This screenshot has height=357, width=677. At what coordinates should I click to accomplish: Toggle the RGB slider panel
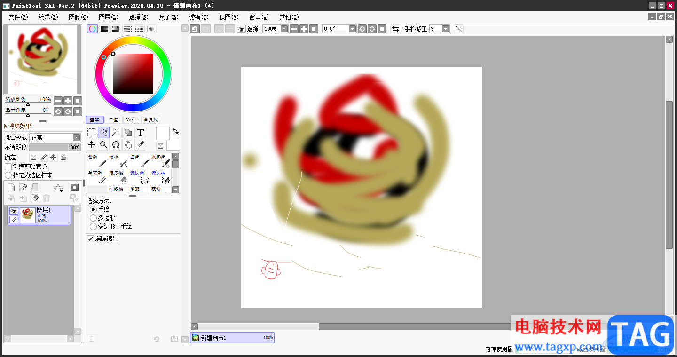click(x=104, y=29)
